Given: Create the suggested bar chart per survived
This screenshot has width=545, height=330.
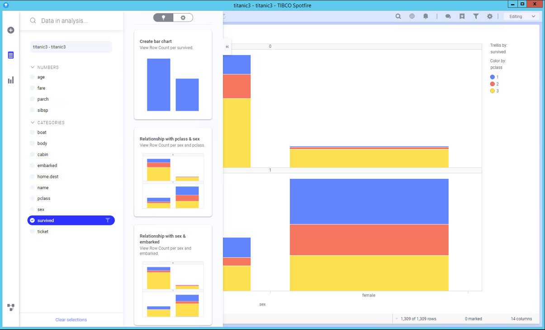Looking at the screenshot, I should [x=173, y=74].
